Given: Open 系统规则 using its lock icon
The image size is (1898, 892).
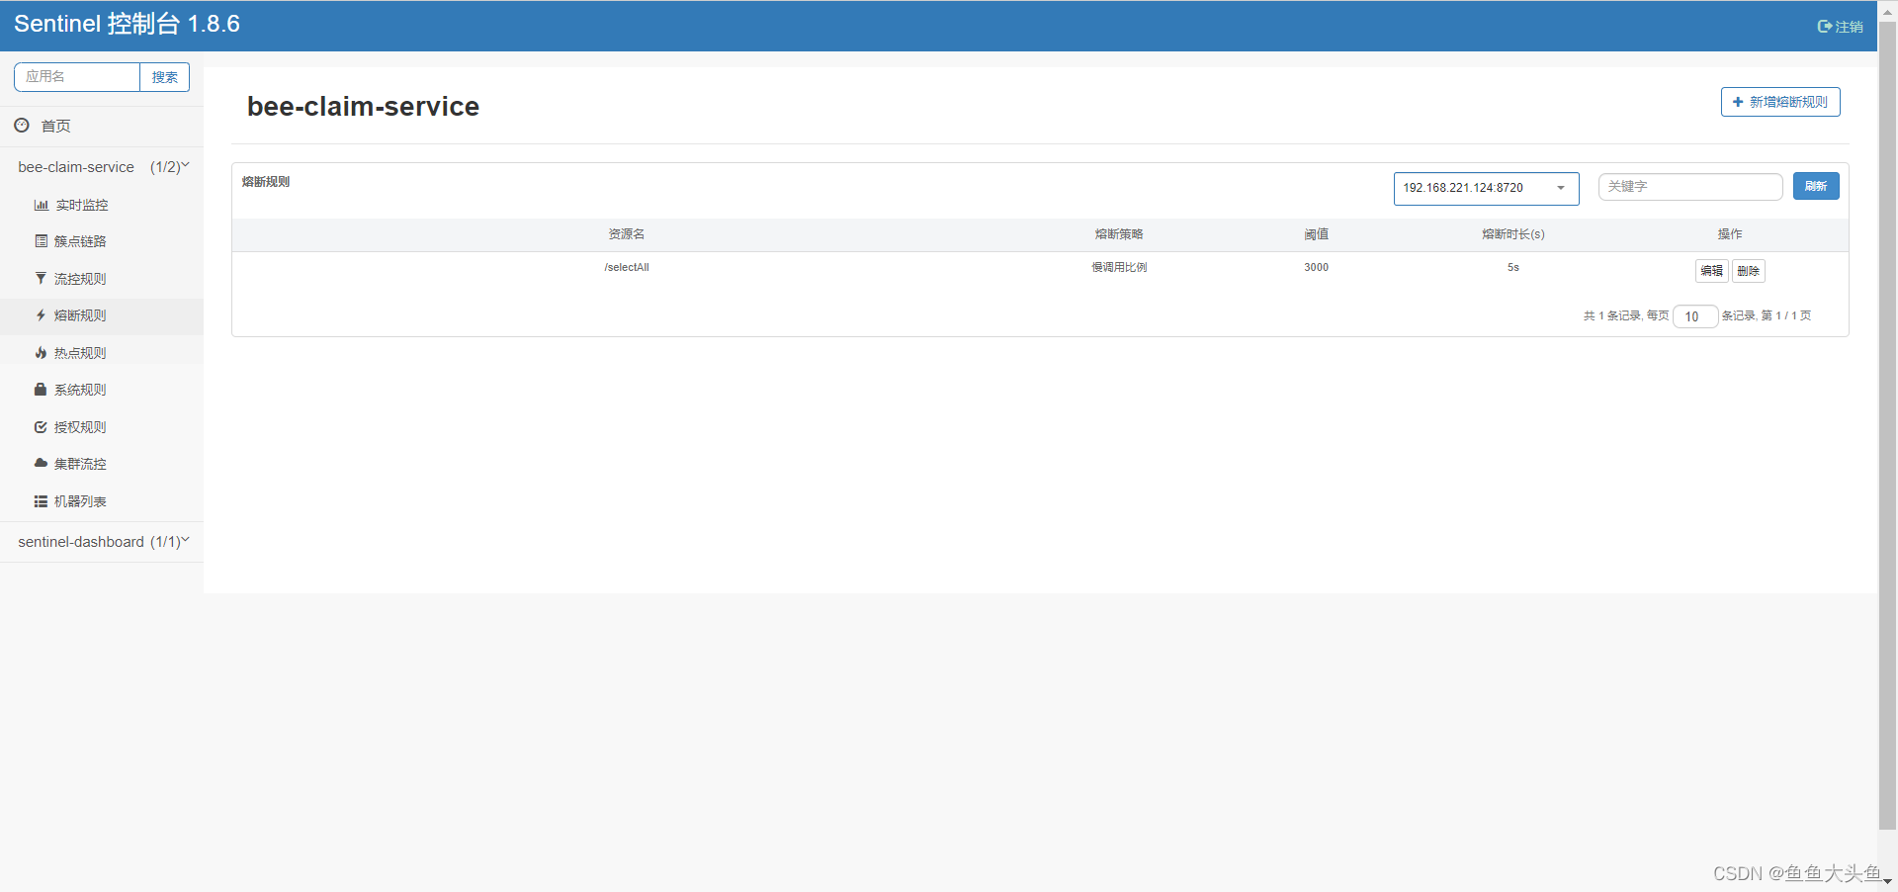Looking at the screenshot, I should [41, 389].
